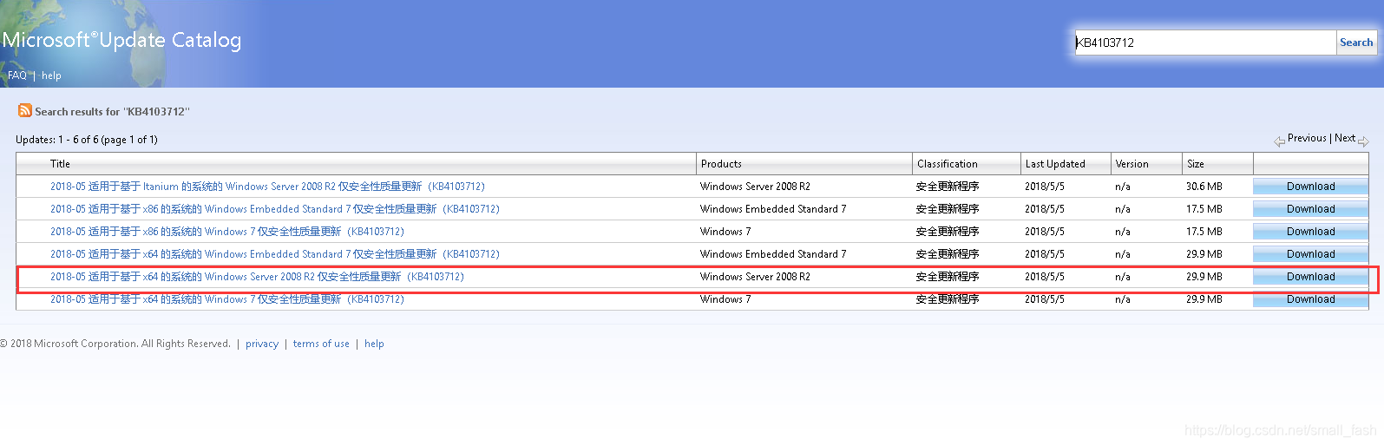This screenshot has width=1384, height=446.
Task: Sort results by Products column header
Action: point(721,164)
